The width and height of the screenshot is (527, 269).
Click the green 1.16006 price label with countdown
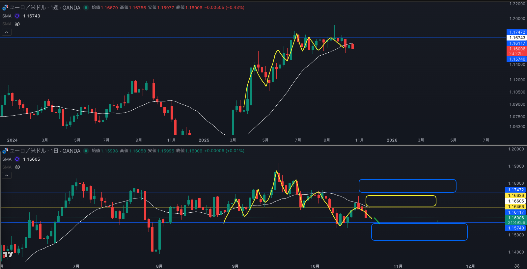(516, 220)
